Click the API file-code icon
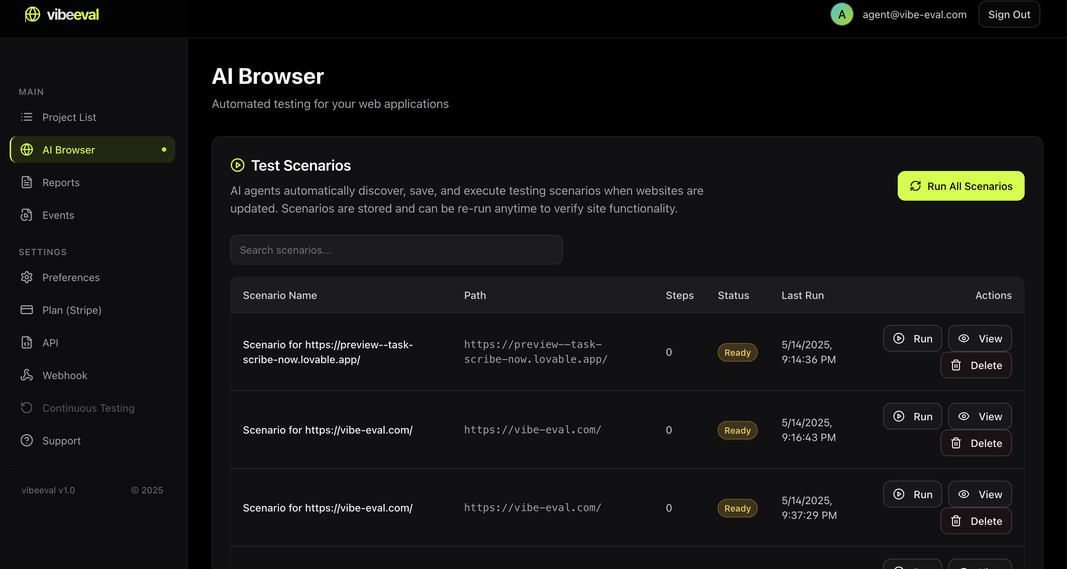 point(26,343)
